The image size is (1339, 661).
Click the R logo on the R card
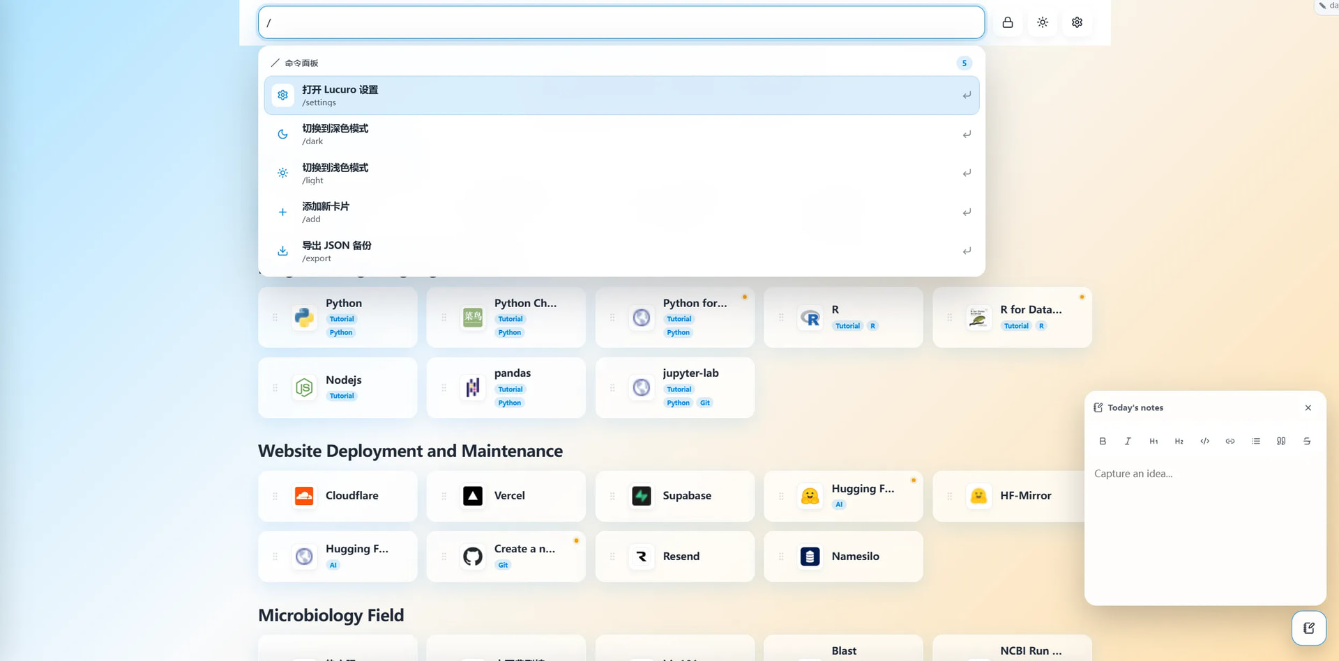coord(810,318)
